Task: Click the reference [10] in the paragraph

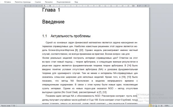Action: tap(124, 77)
